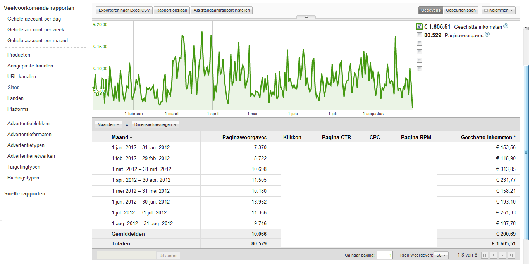
Task: Select Sites in the sidebar
Action: coord(14,88)
